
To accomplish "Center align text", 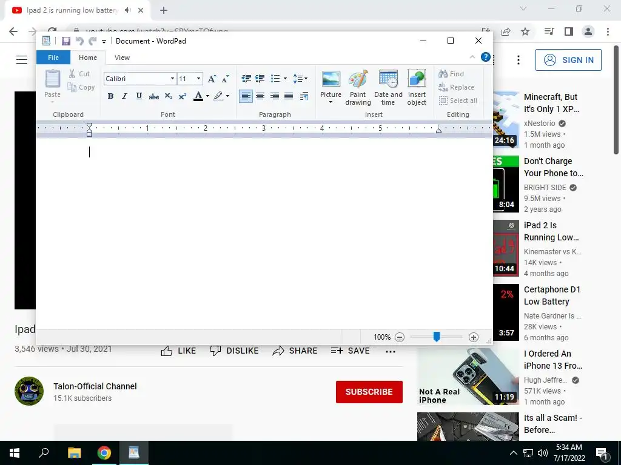I will pyautogui.click(x=260, y=96).
